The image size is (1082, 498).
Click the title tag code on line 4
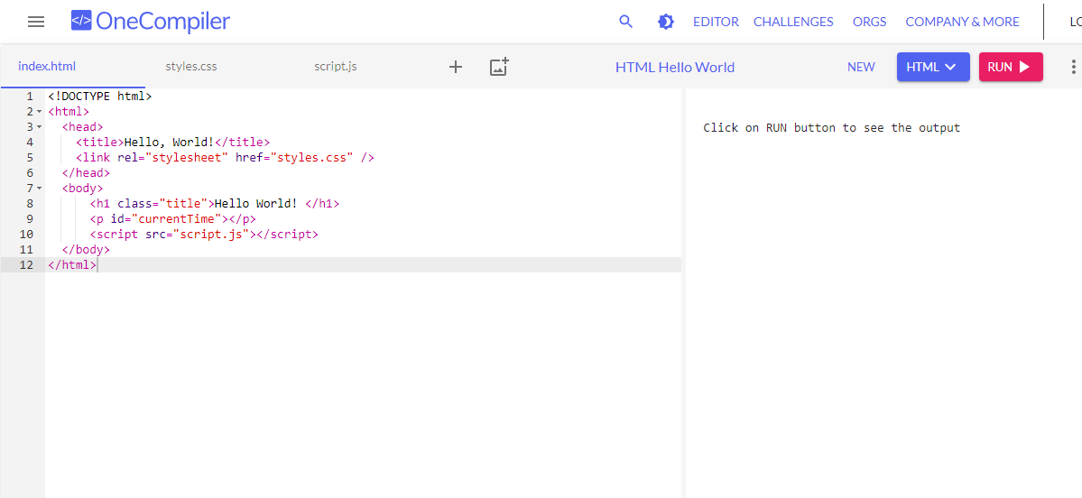[172, 142]
